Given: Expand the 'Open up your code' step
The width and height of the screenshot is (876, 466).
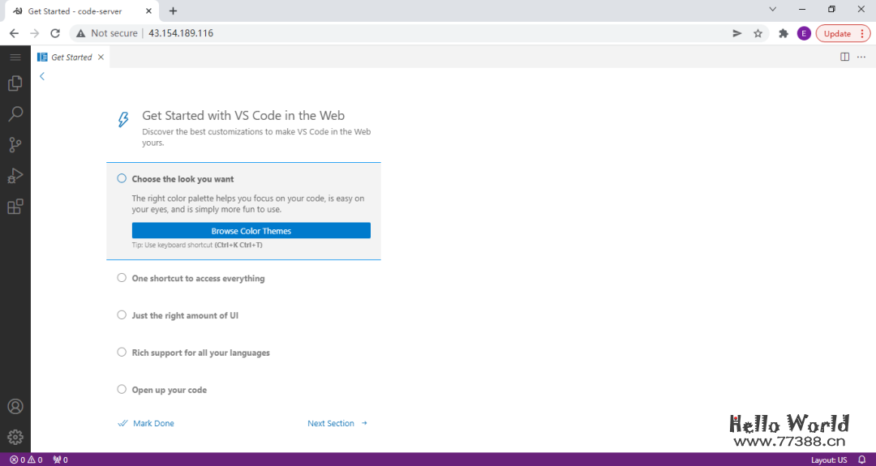Looking at the screenshot, I should [x=169, y=390].
